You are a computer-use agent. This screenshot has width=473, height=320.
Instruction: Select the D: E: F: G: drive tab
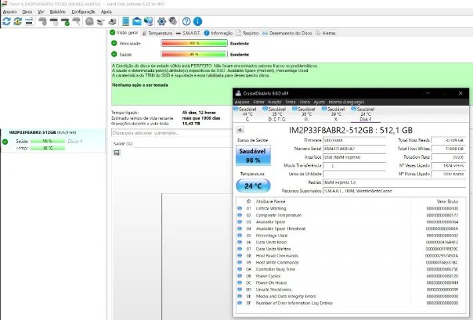(x=277, y=114)
